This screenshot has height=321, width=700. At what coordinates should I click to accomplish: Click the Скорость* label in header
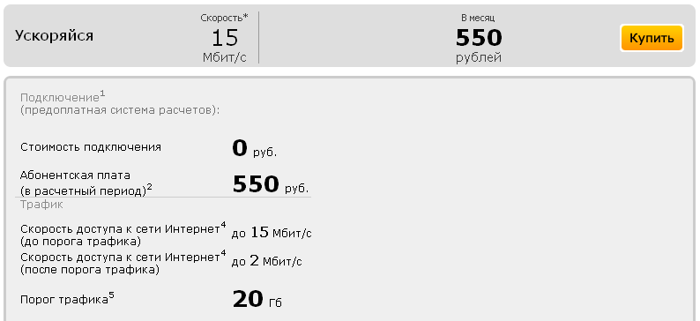pyautogui.click(x=224, y=18)
